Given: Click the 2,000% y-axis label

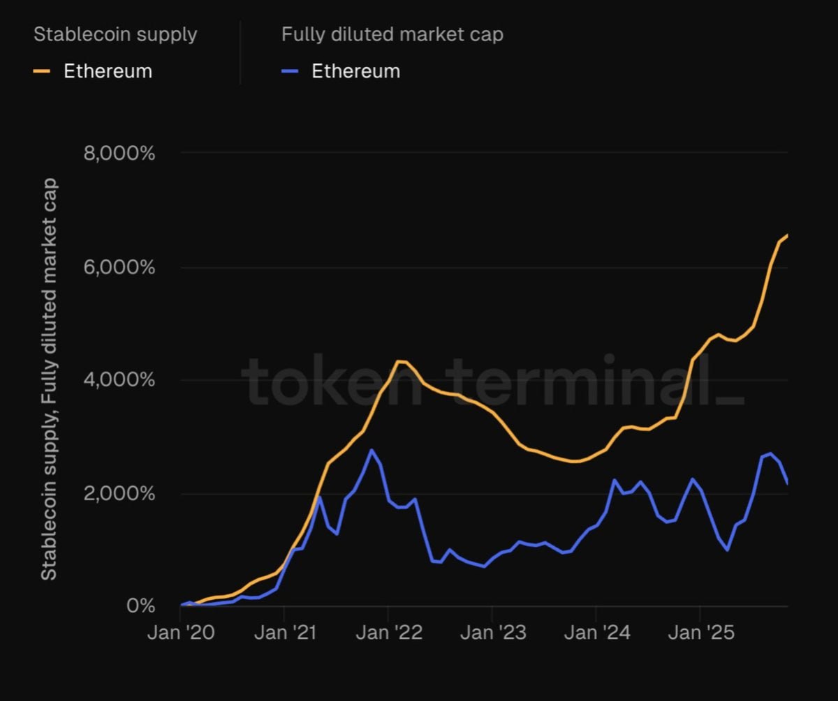Looking at the screenshot, I should [x=119, y=494].
